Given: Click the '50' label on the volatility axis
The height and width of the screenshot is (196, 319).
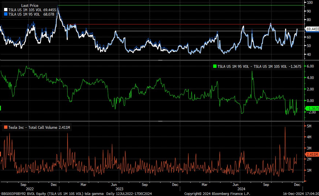Looking at the screenshot, I should (x=309, y=46).
